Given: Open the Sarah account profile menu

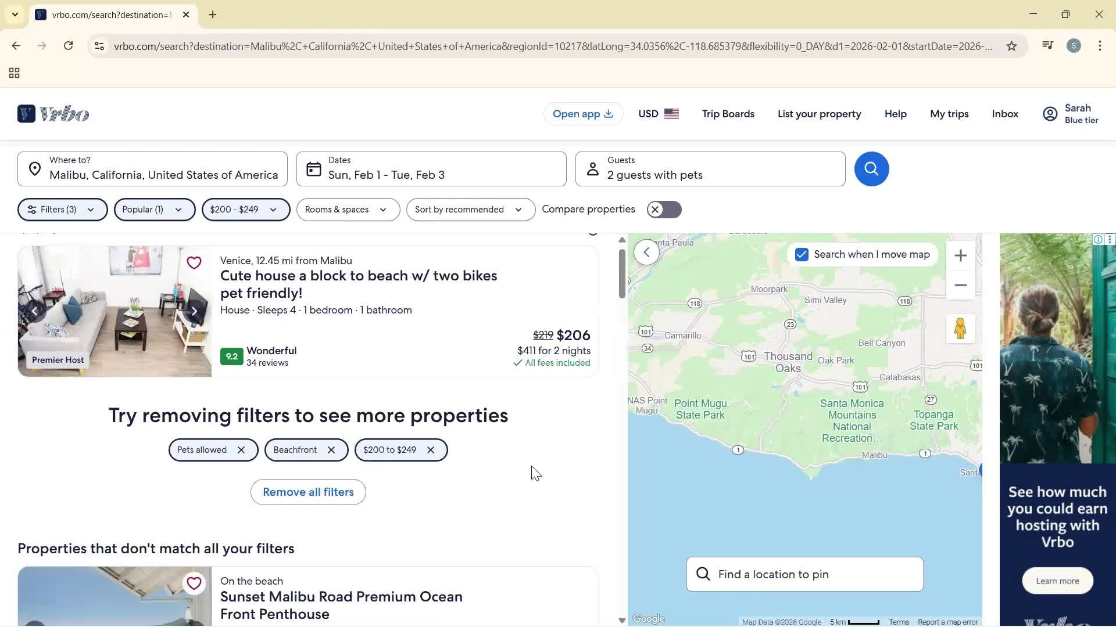Looking at the screenshot, I should click(1070, 114).
